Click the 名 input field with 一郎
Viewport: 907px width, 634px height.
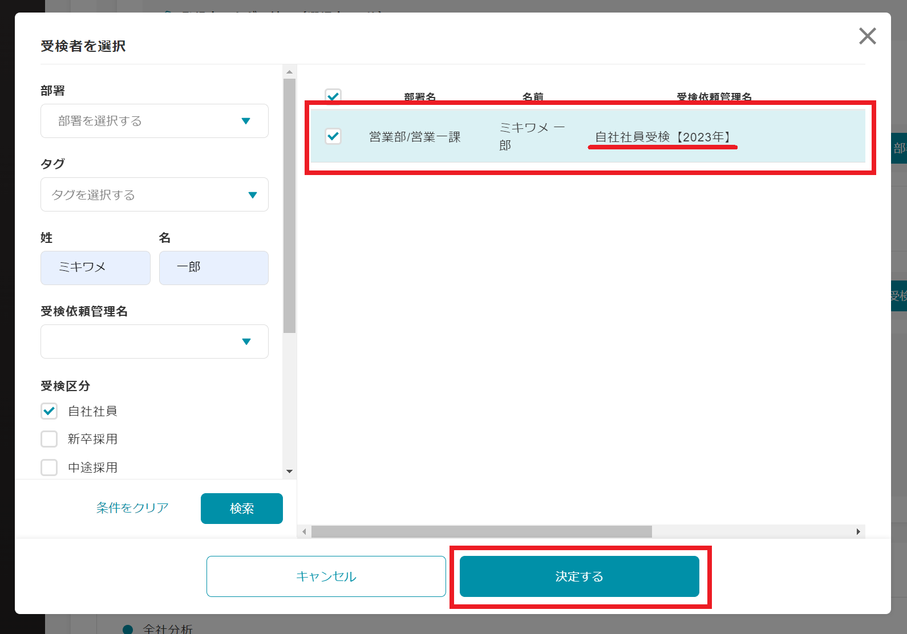(x=213, y=268)
